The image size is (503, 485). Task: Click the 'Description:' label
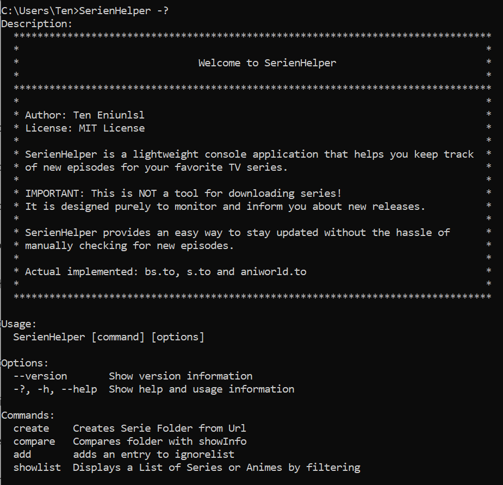[x=37, y=24]
